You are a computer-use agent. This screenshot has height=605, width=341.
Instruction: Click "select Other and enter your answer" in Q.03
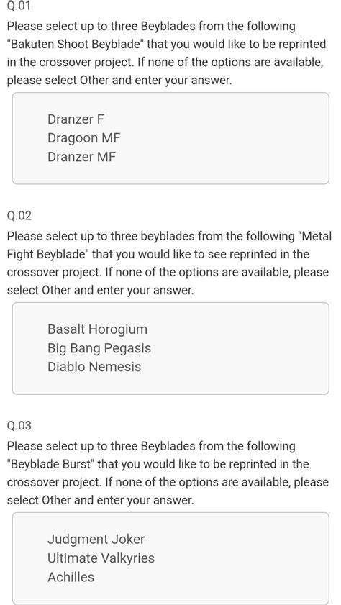click(x=100, y=501)
